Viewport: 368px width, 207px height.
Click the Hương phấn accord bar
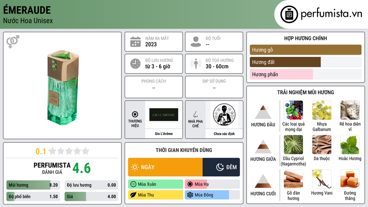(305, 74)
